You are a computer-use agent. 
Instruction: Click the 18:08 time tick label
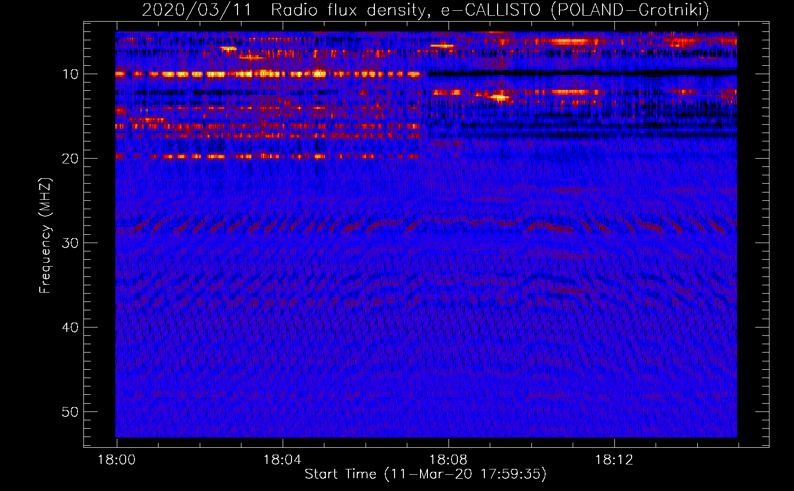point(448,460)
